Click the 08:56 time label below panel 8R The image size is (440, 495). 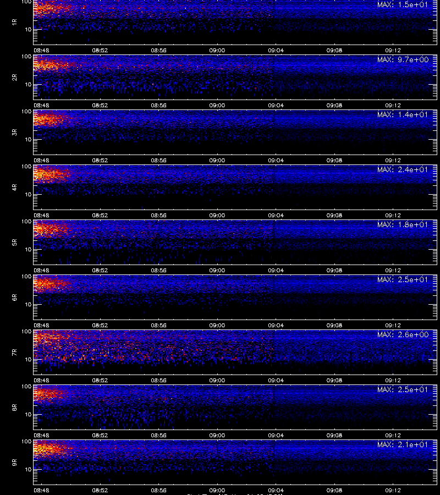pos(158,436)
